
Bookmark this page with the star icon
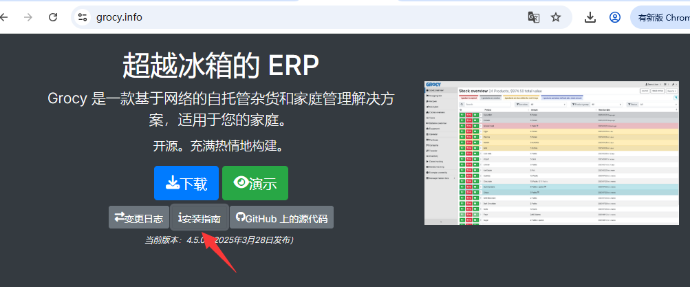pyautogui.click(x=557, y=18)
